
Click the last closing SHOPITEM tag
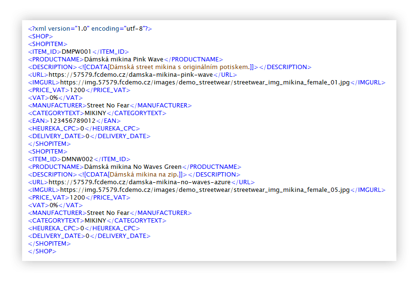(49, 244)
